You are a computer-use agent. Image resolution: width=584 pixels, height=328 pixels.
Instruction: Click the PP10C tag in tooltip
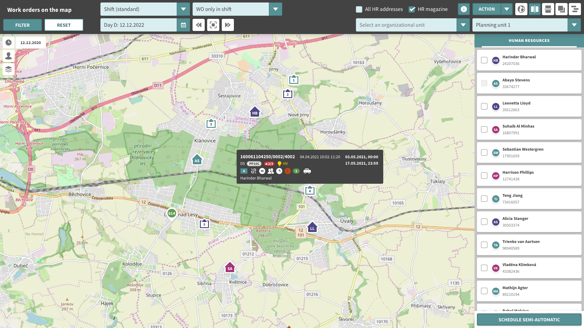coord(254,164)
